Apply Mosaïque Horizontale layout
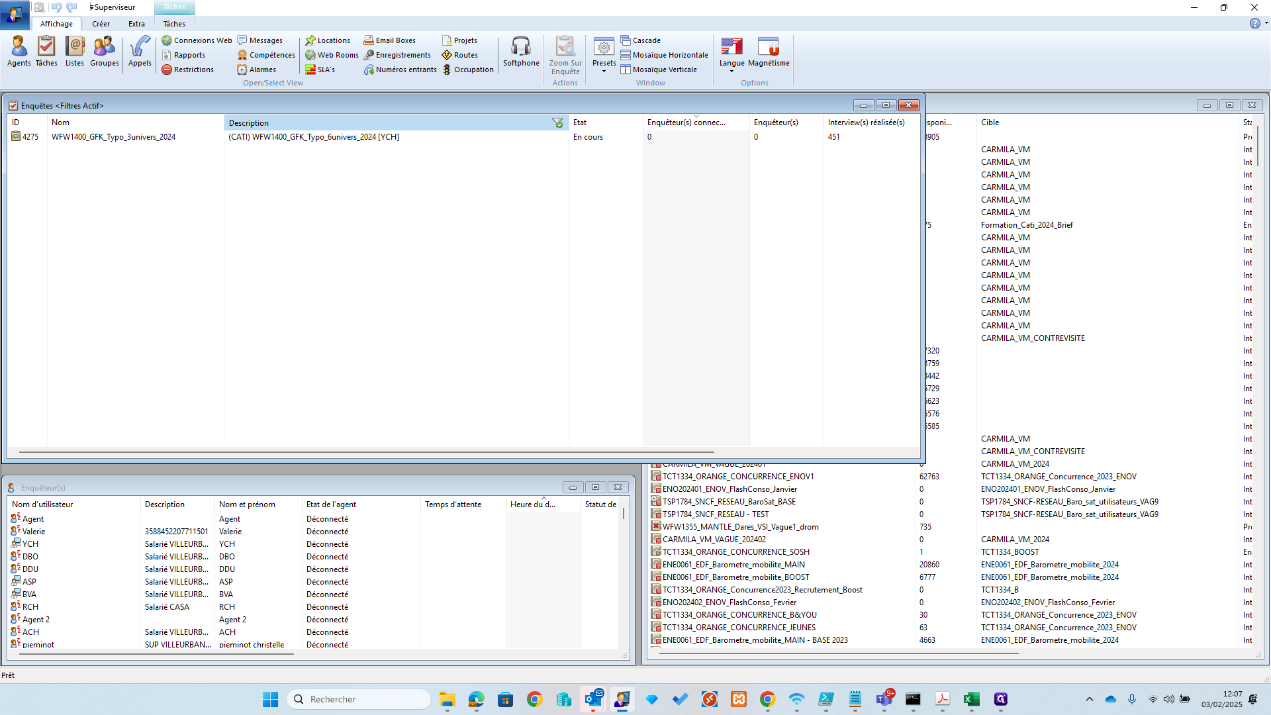 tap(664, 55)
